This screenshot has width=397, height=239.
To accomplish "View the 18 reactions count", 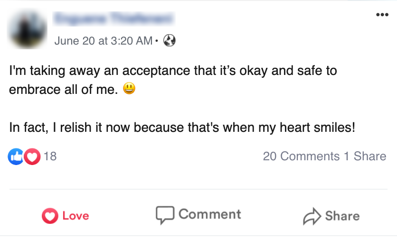I will [50, 156].
